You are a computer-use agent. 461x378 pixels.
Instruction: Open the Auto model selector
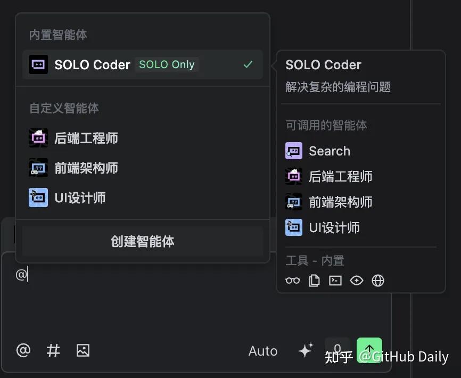[263, 351]
